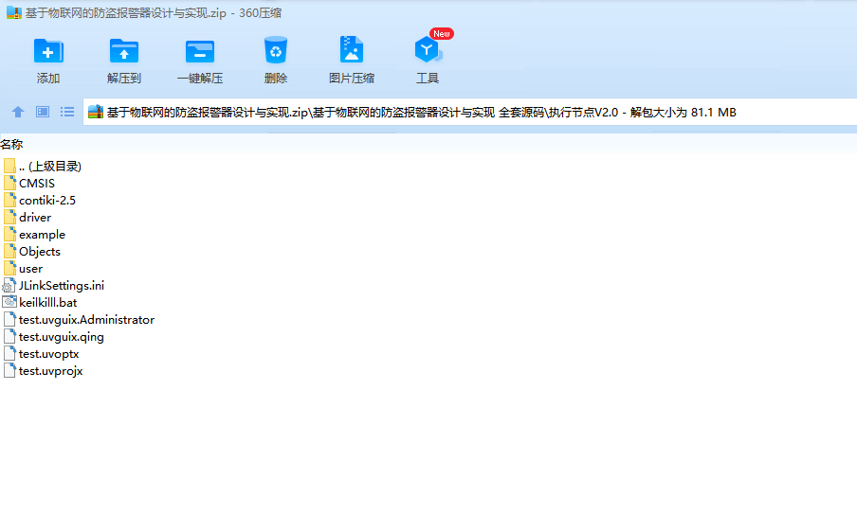Click the CMSIS folder icon
Viewport: 857px width, 514px height.
(9, 184)
